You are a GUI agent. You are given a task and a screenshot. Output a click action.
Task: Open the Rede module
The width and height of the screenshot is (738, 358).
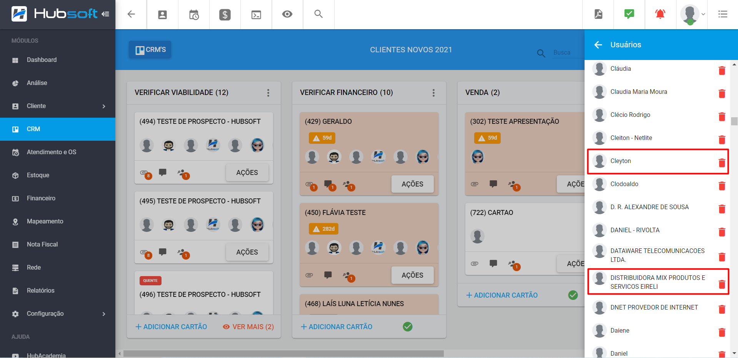(x=58, y=268)
